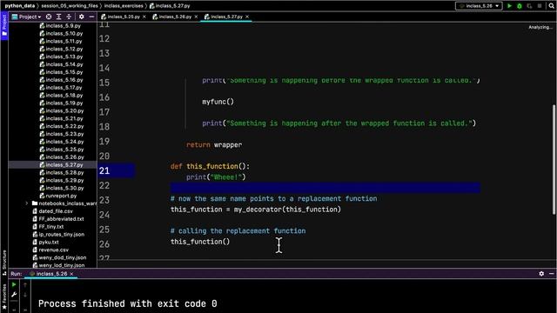Click Select Opened File target icon
This screenshot has width=557, height=313.
tap(49, 17)
